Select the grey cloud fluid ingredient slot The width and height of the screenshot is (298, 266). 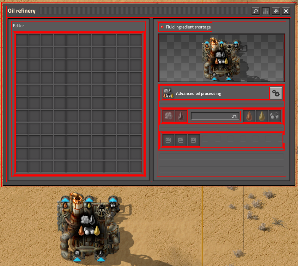coord(168,116)
